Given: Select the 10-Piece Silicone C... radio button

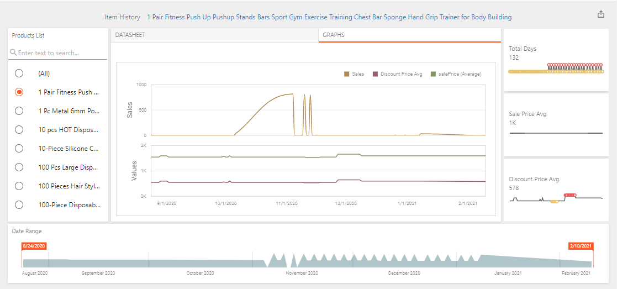Looking at the screenshot, I should pos(18,149).
